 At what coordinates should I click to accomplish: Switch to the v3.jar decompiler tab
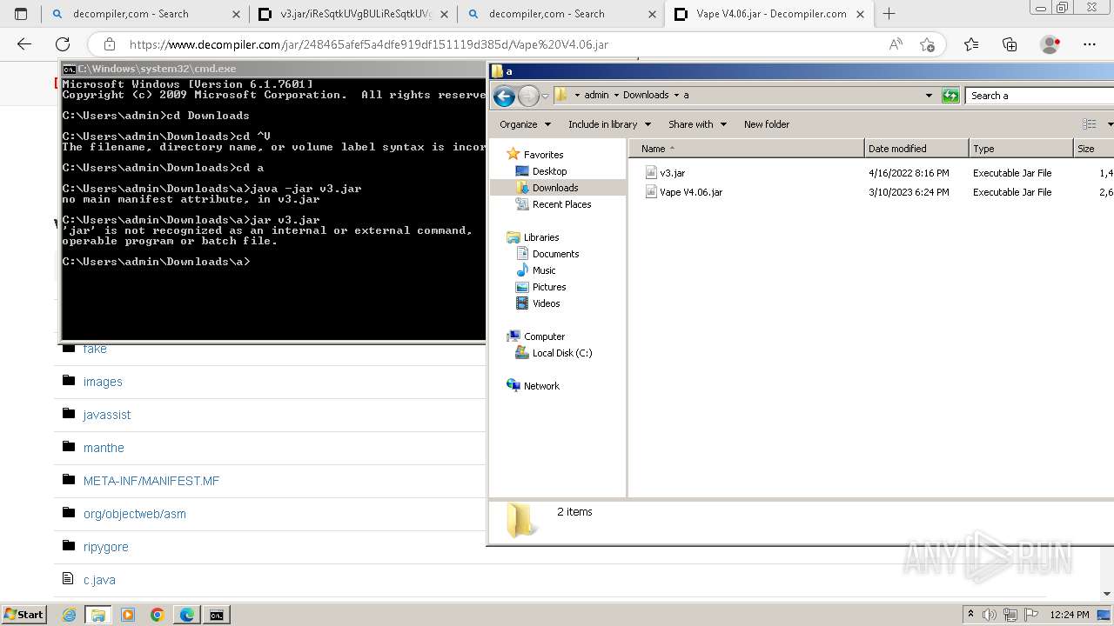(x=353, y=14)
